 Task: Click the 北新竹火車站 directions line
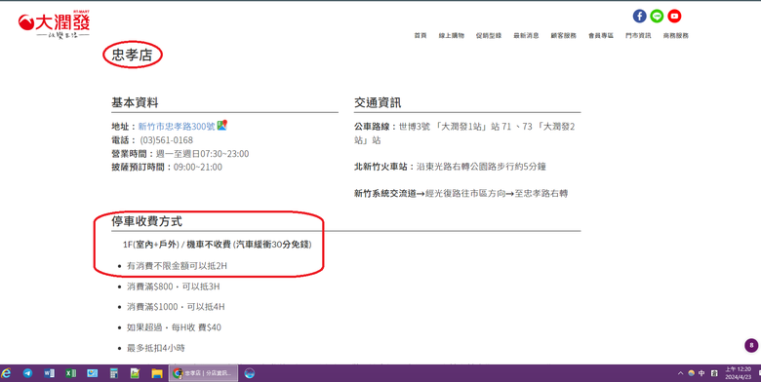pyautogui.click(x=450, y=167)
